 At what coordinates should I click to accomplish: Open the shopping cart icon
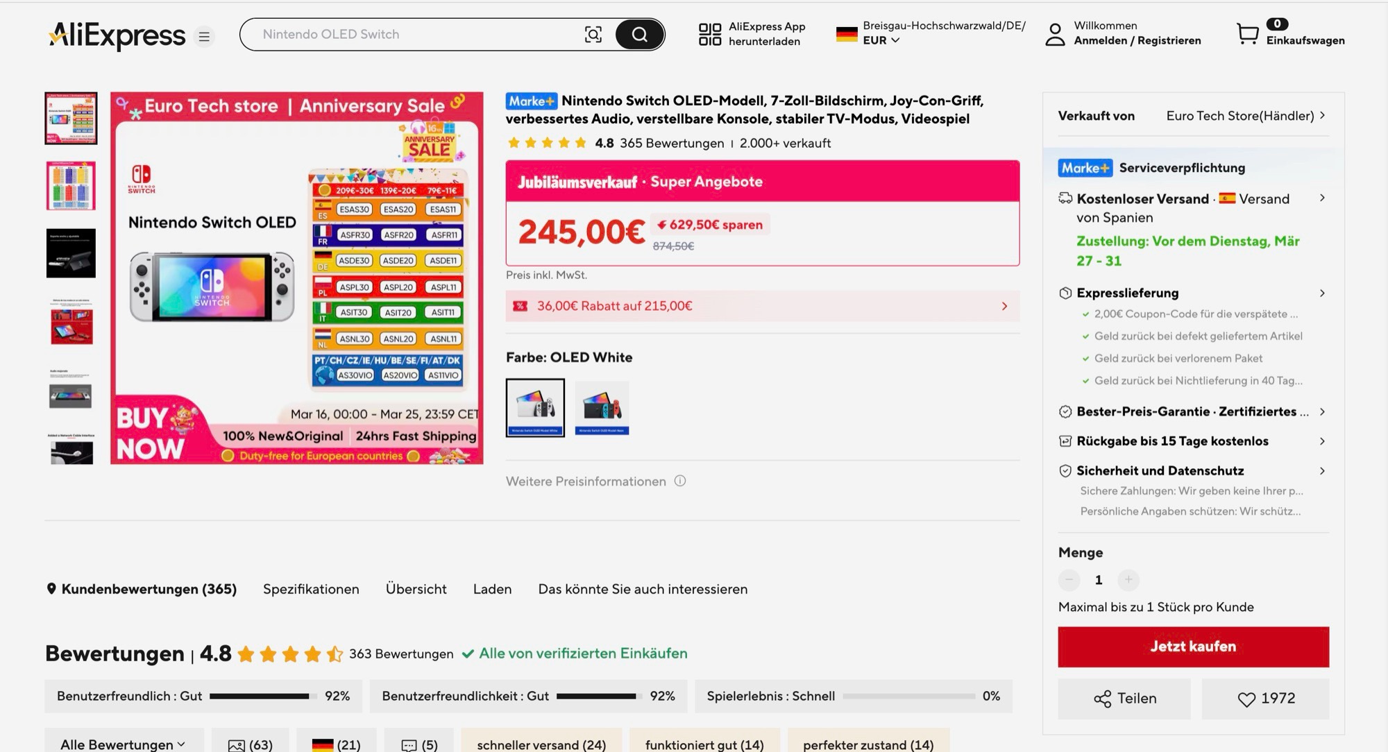1248,33
